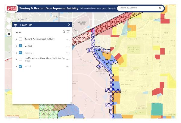Viewport: 181px width, 123px height.
Task: Open layer list filter options icon
Action: (x=68, y=32)
